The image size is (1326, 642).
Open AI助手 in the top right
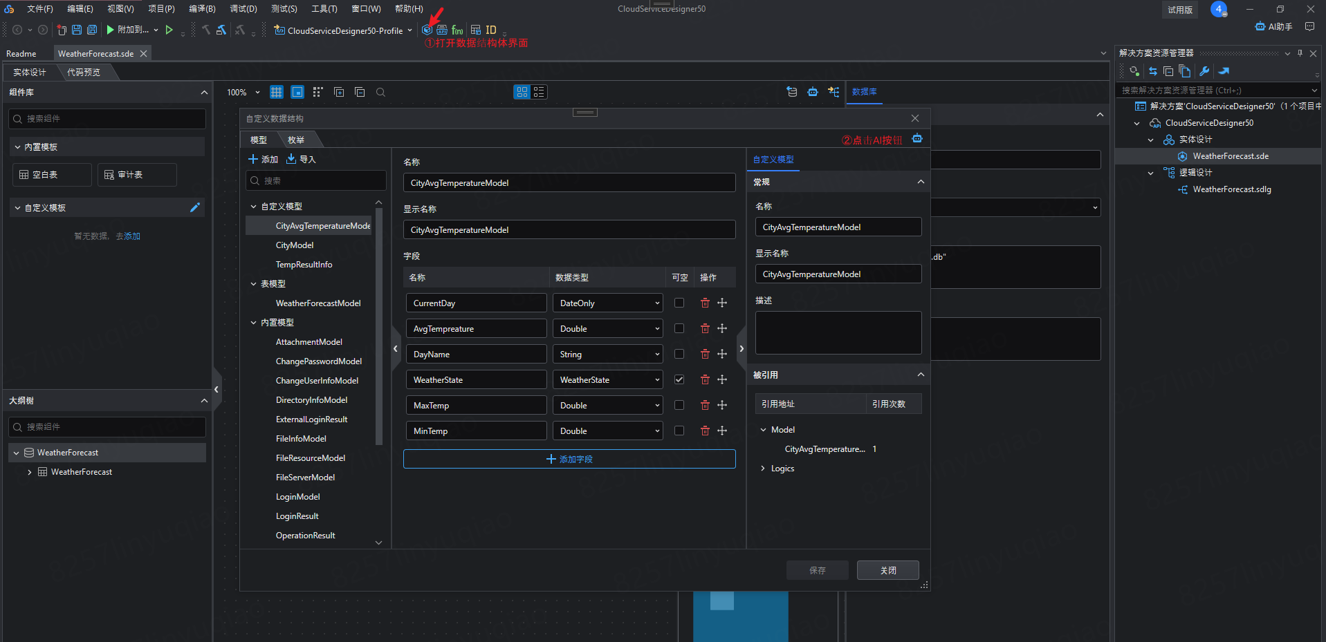click(x=1273, y=26)
